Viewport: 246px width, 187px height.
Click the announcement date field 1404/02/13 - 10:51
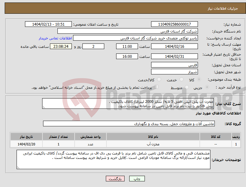click(48, 24)
